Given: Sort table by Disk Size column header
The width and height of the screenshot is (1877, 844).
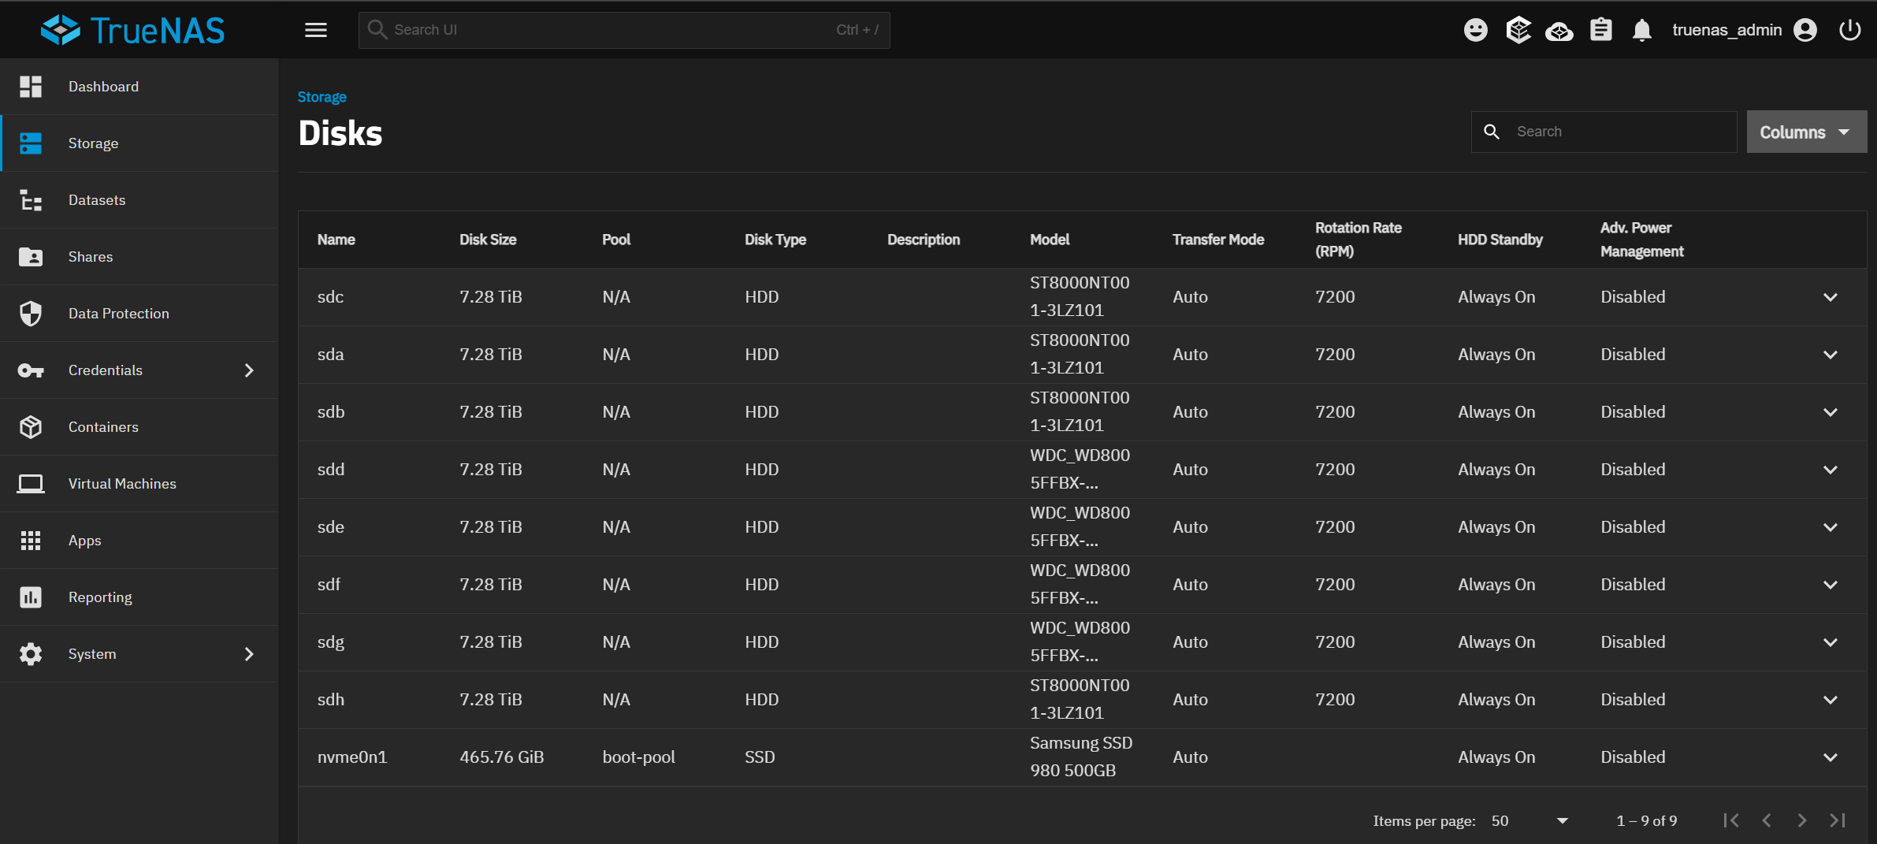Looking at the screenshot, I should point(488,240).
